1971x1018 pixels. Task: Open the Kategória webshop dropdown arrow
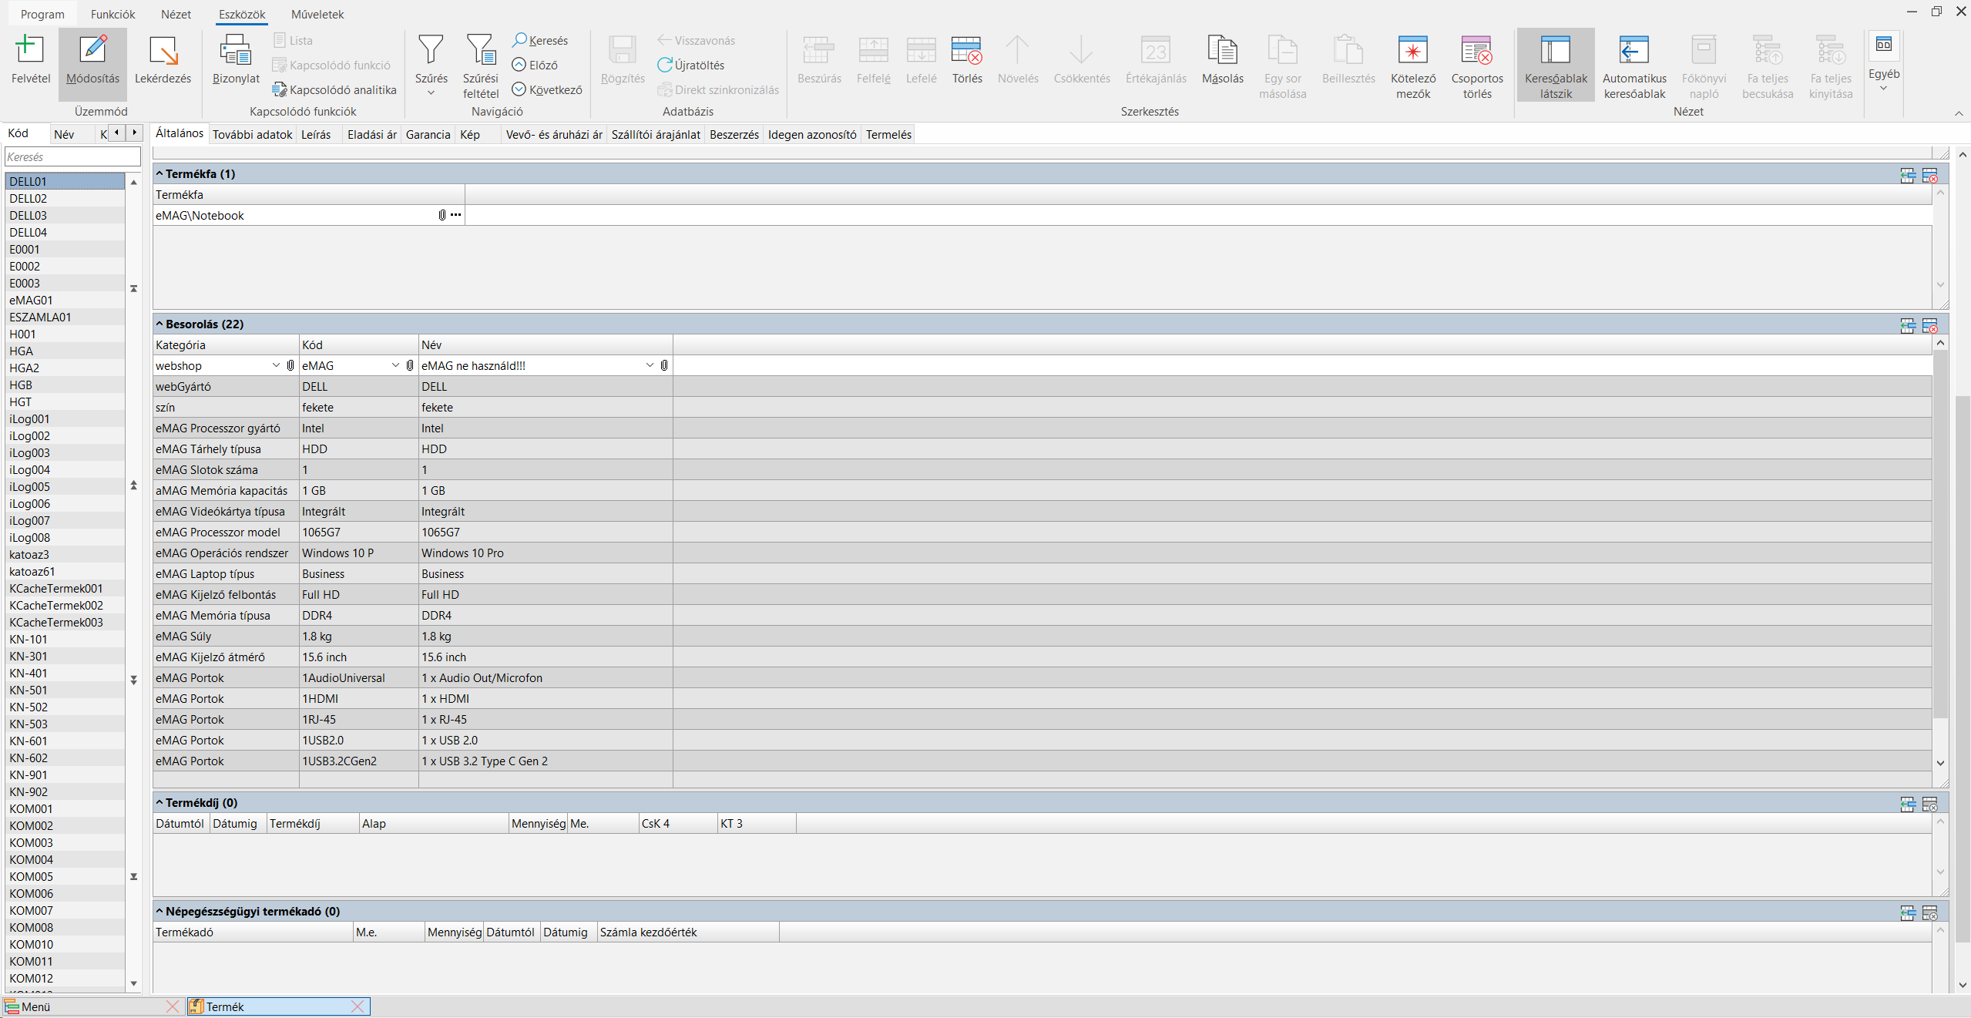tap(276, 365)
